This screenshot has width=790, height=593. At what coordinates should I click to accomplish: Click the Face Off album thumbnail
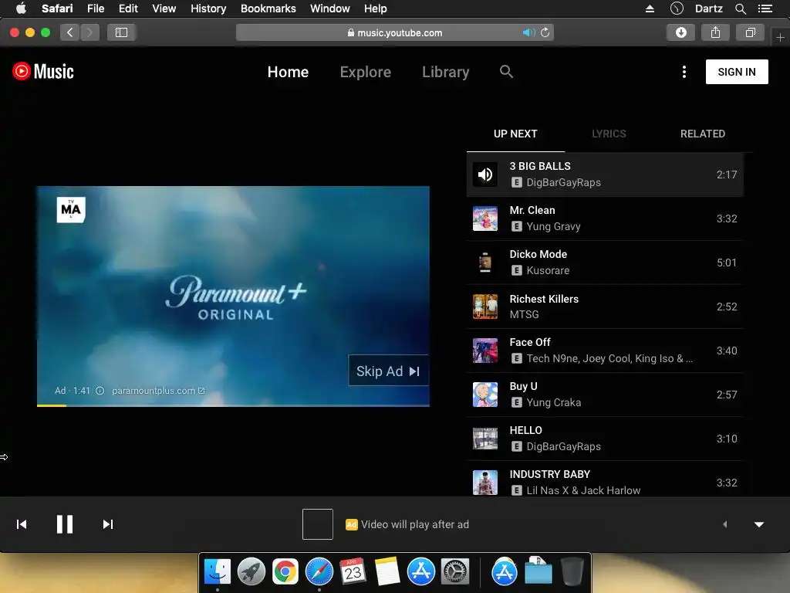pos(485,351)
